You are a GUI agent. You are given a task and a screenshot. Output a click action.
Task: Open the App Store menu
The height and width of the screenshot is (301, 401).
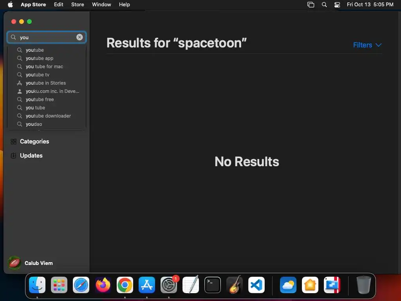click(x=33, y=4)
